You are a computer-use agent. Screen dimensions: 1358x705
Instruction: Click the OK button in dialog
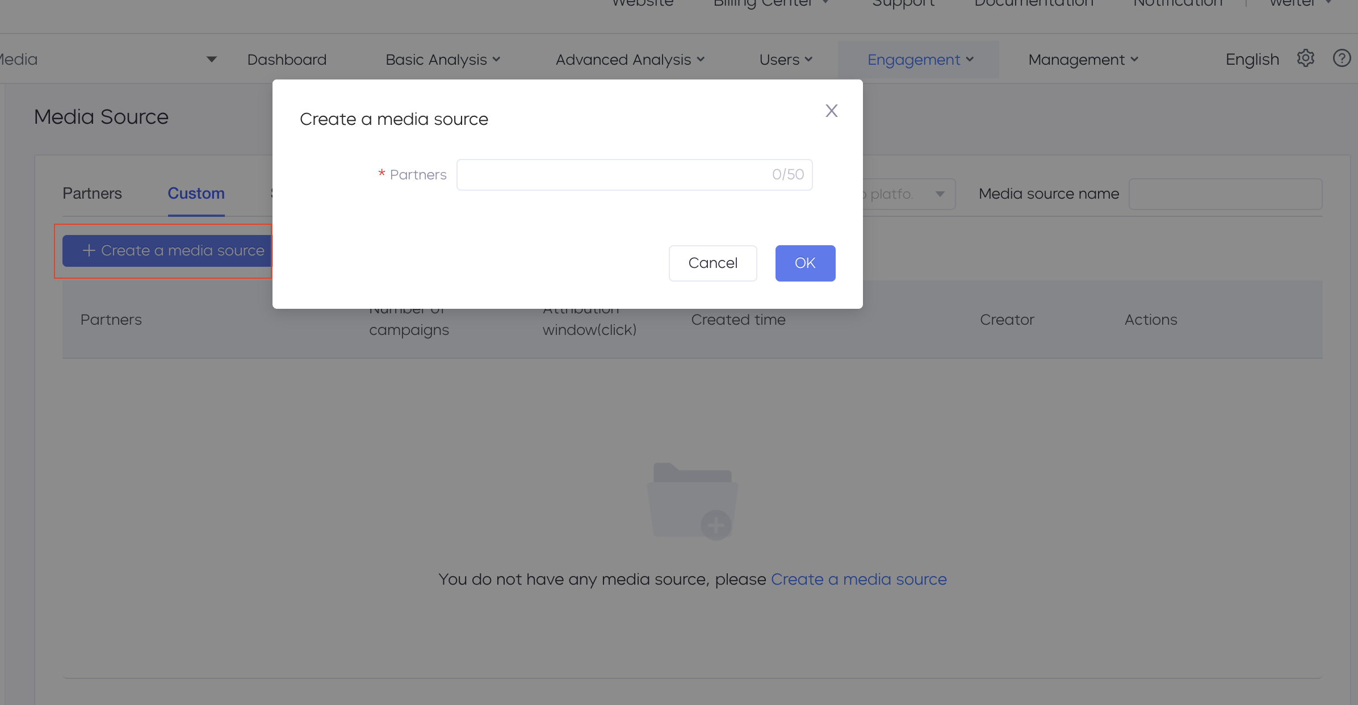pos(805,263)
